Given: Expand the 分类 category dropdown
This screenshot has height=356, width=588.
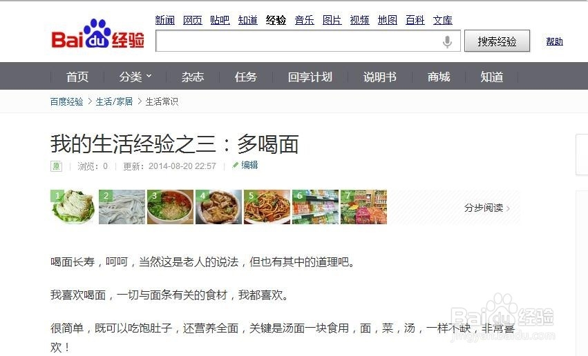Looking at the screenshot, I should click(x=135, y=77).
